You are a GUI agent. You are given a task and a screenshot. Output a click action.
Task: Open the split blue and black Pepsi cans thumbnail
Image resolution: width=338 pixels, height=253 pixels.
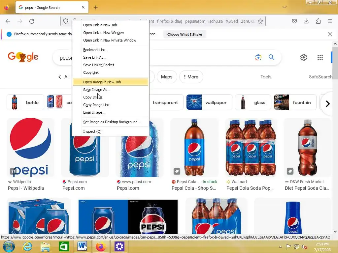click(x=128, y=217)
